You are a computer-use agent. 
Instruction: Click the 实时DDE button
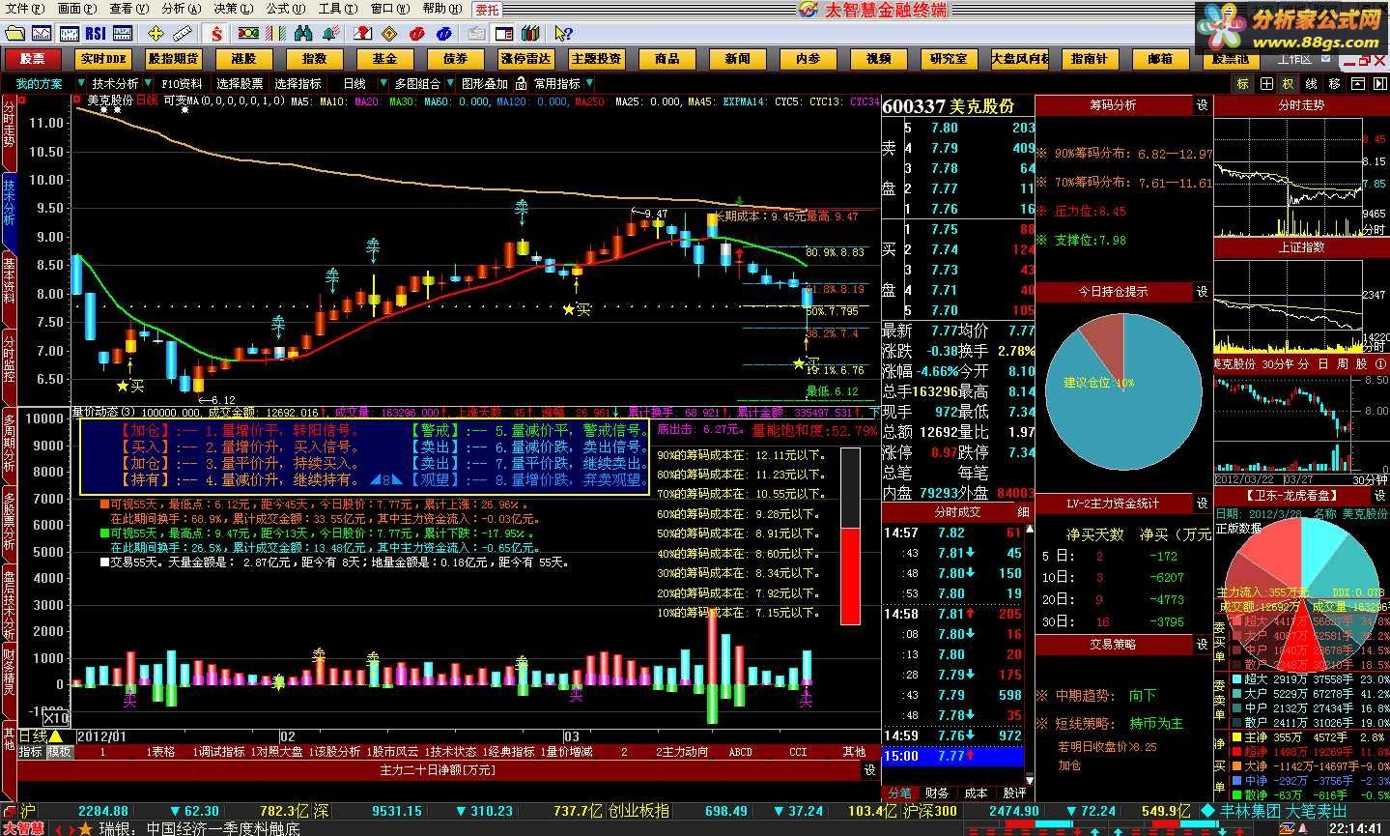tap(103, 59)
